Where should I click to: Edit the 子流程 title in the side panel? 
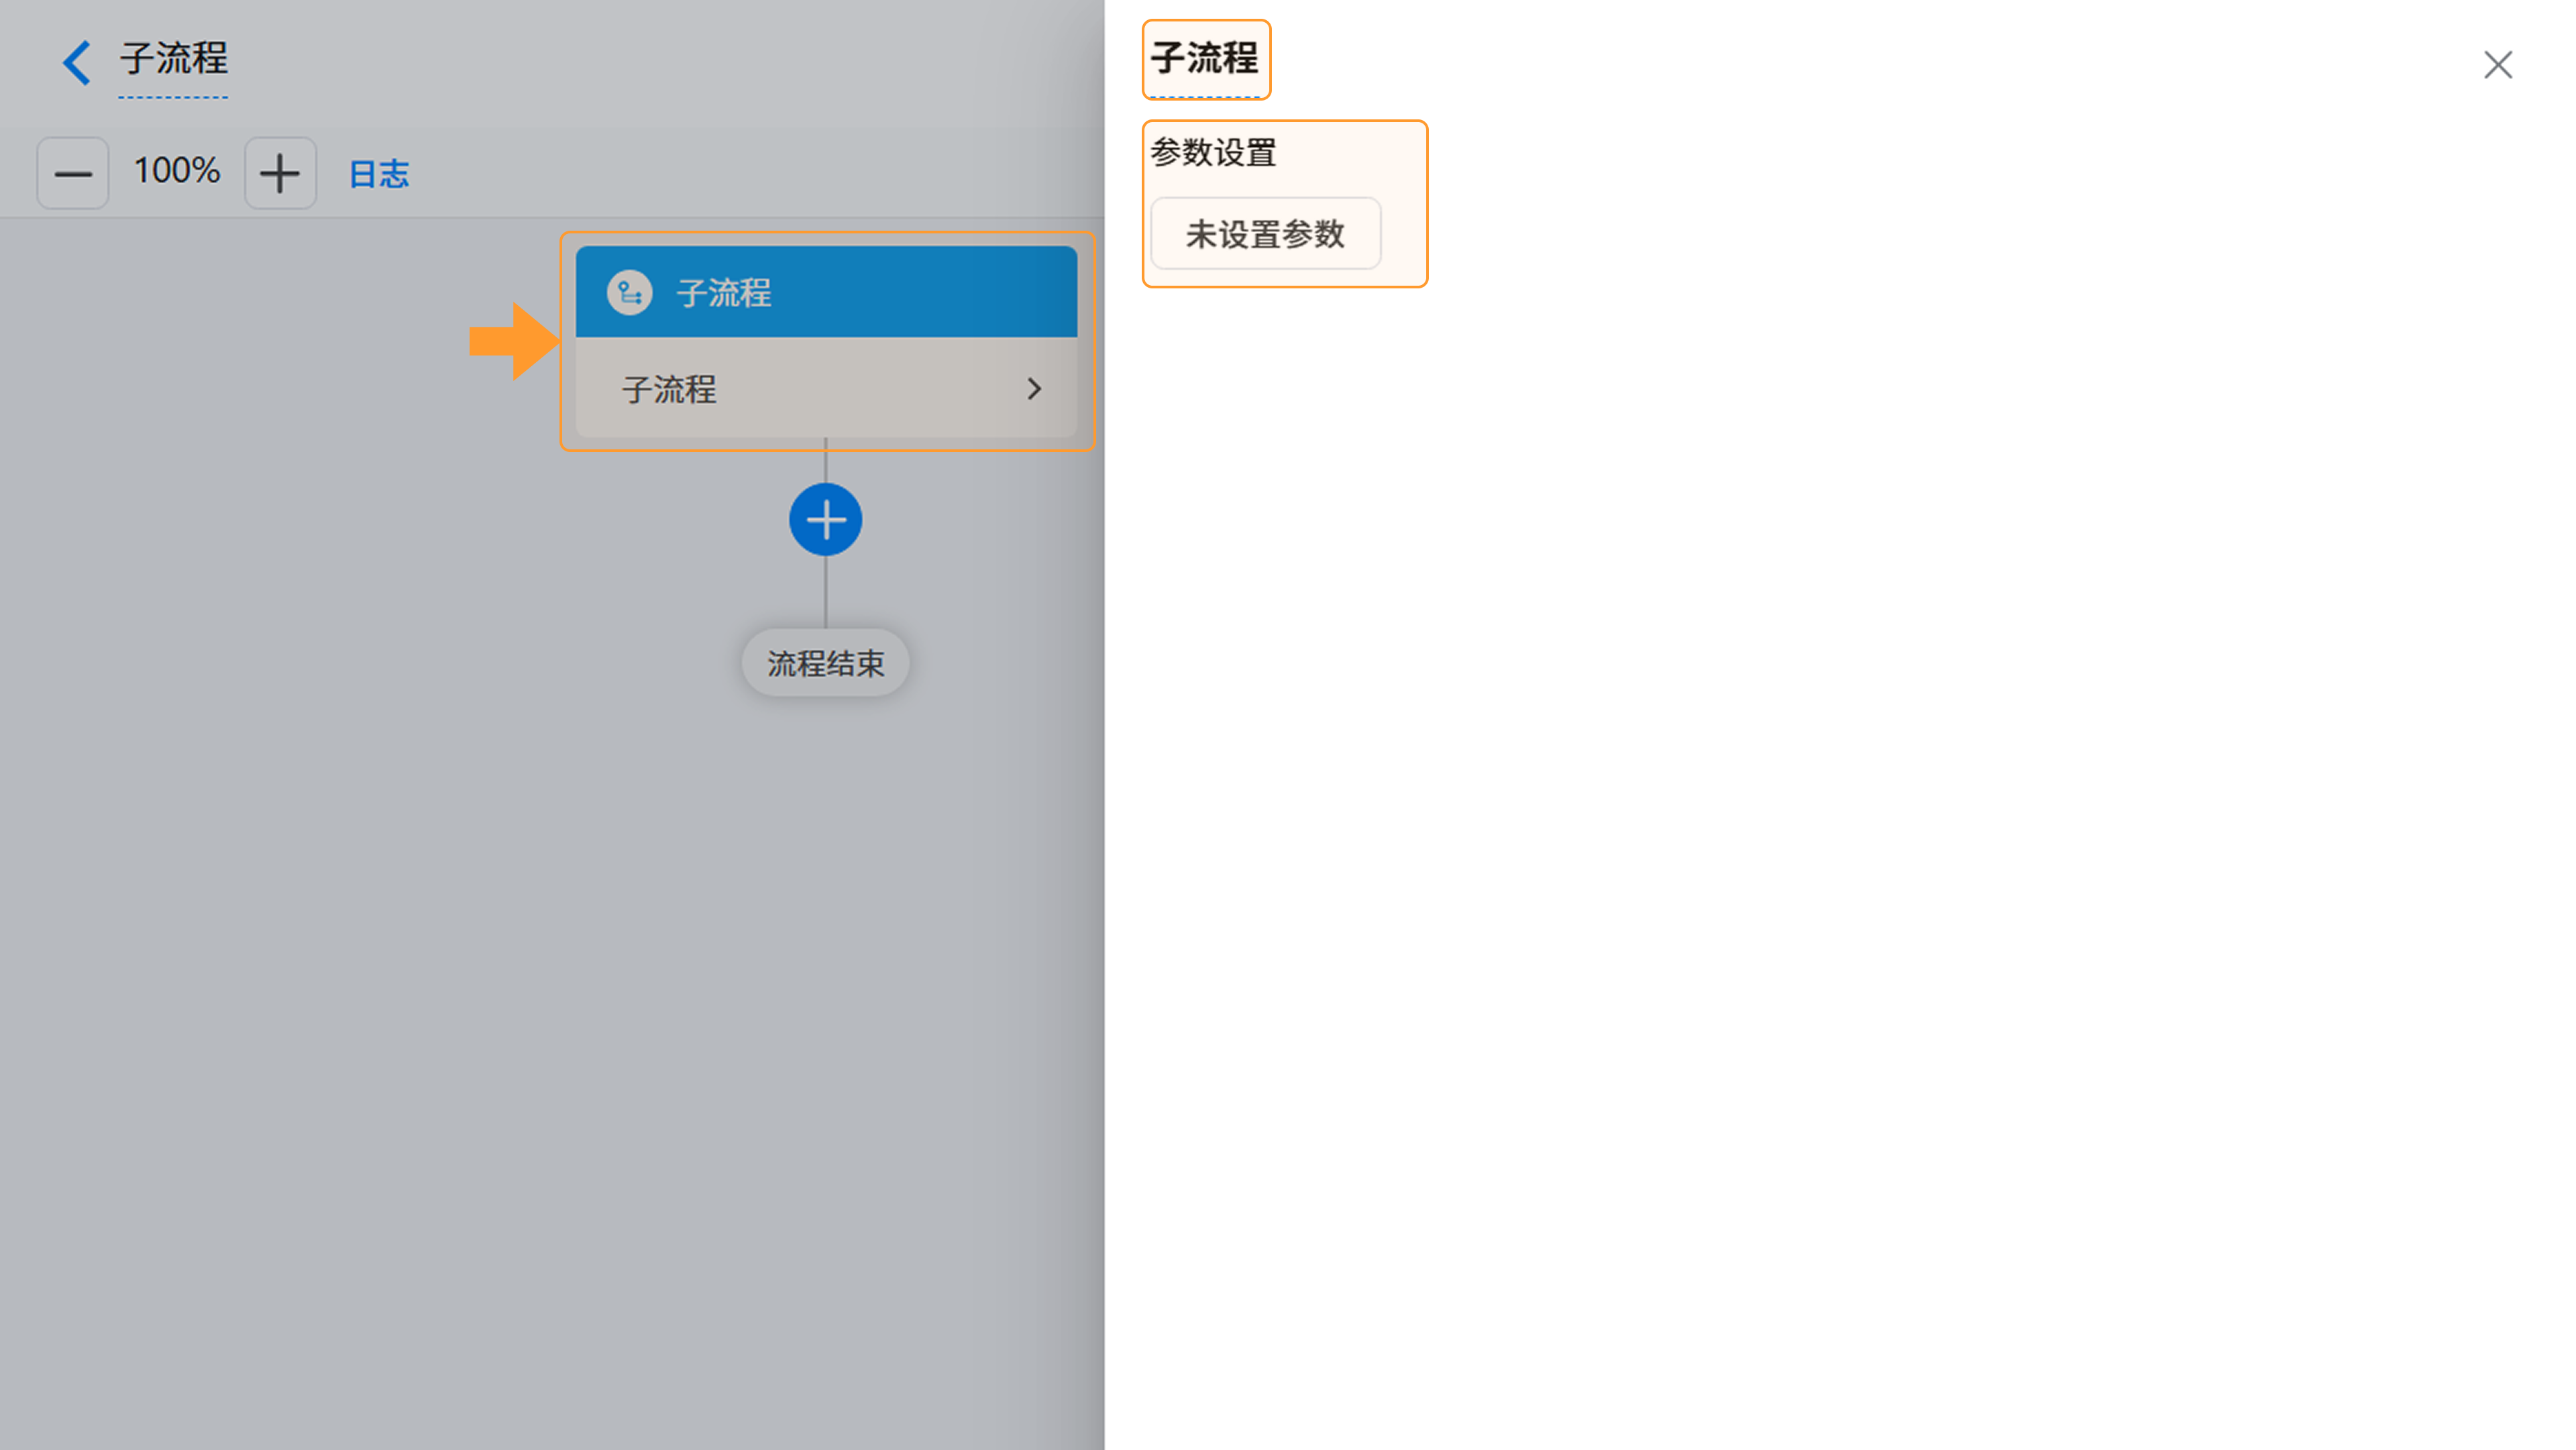(1205, 58)
